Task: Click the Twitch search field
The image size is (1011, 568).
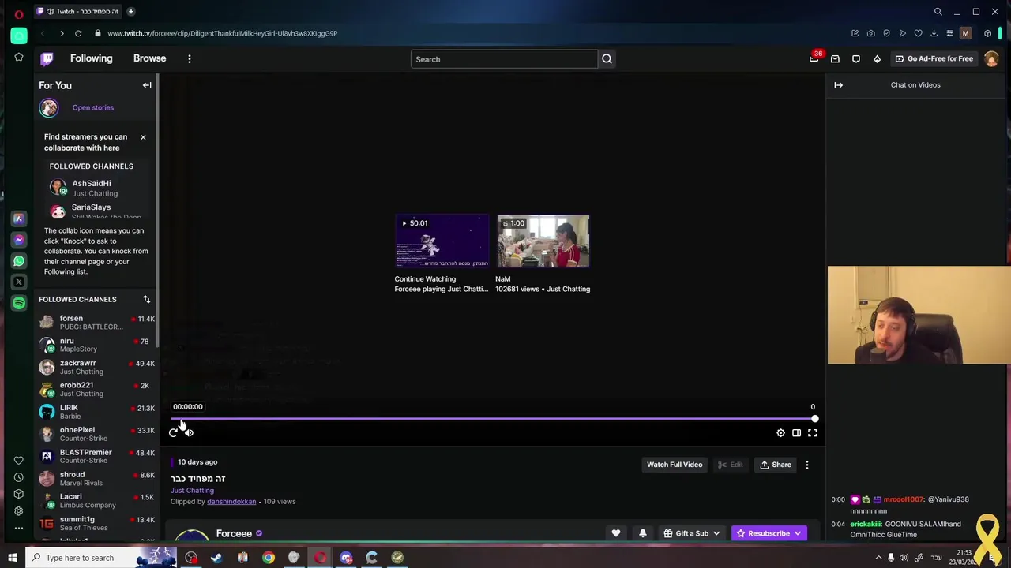Action: coord(504,59)
